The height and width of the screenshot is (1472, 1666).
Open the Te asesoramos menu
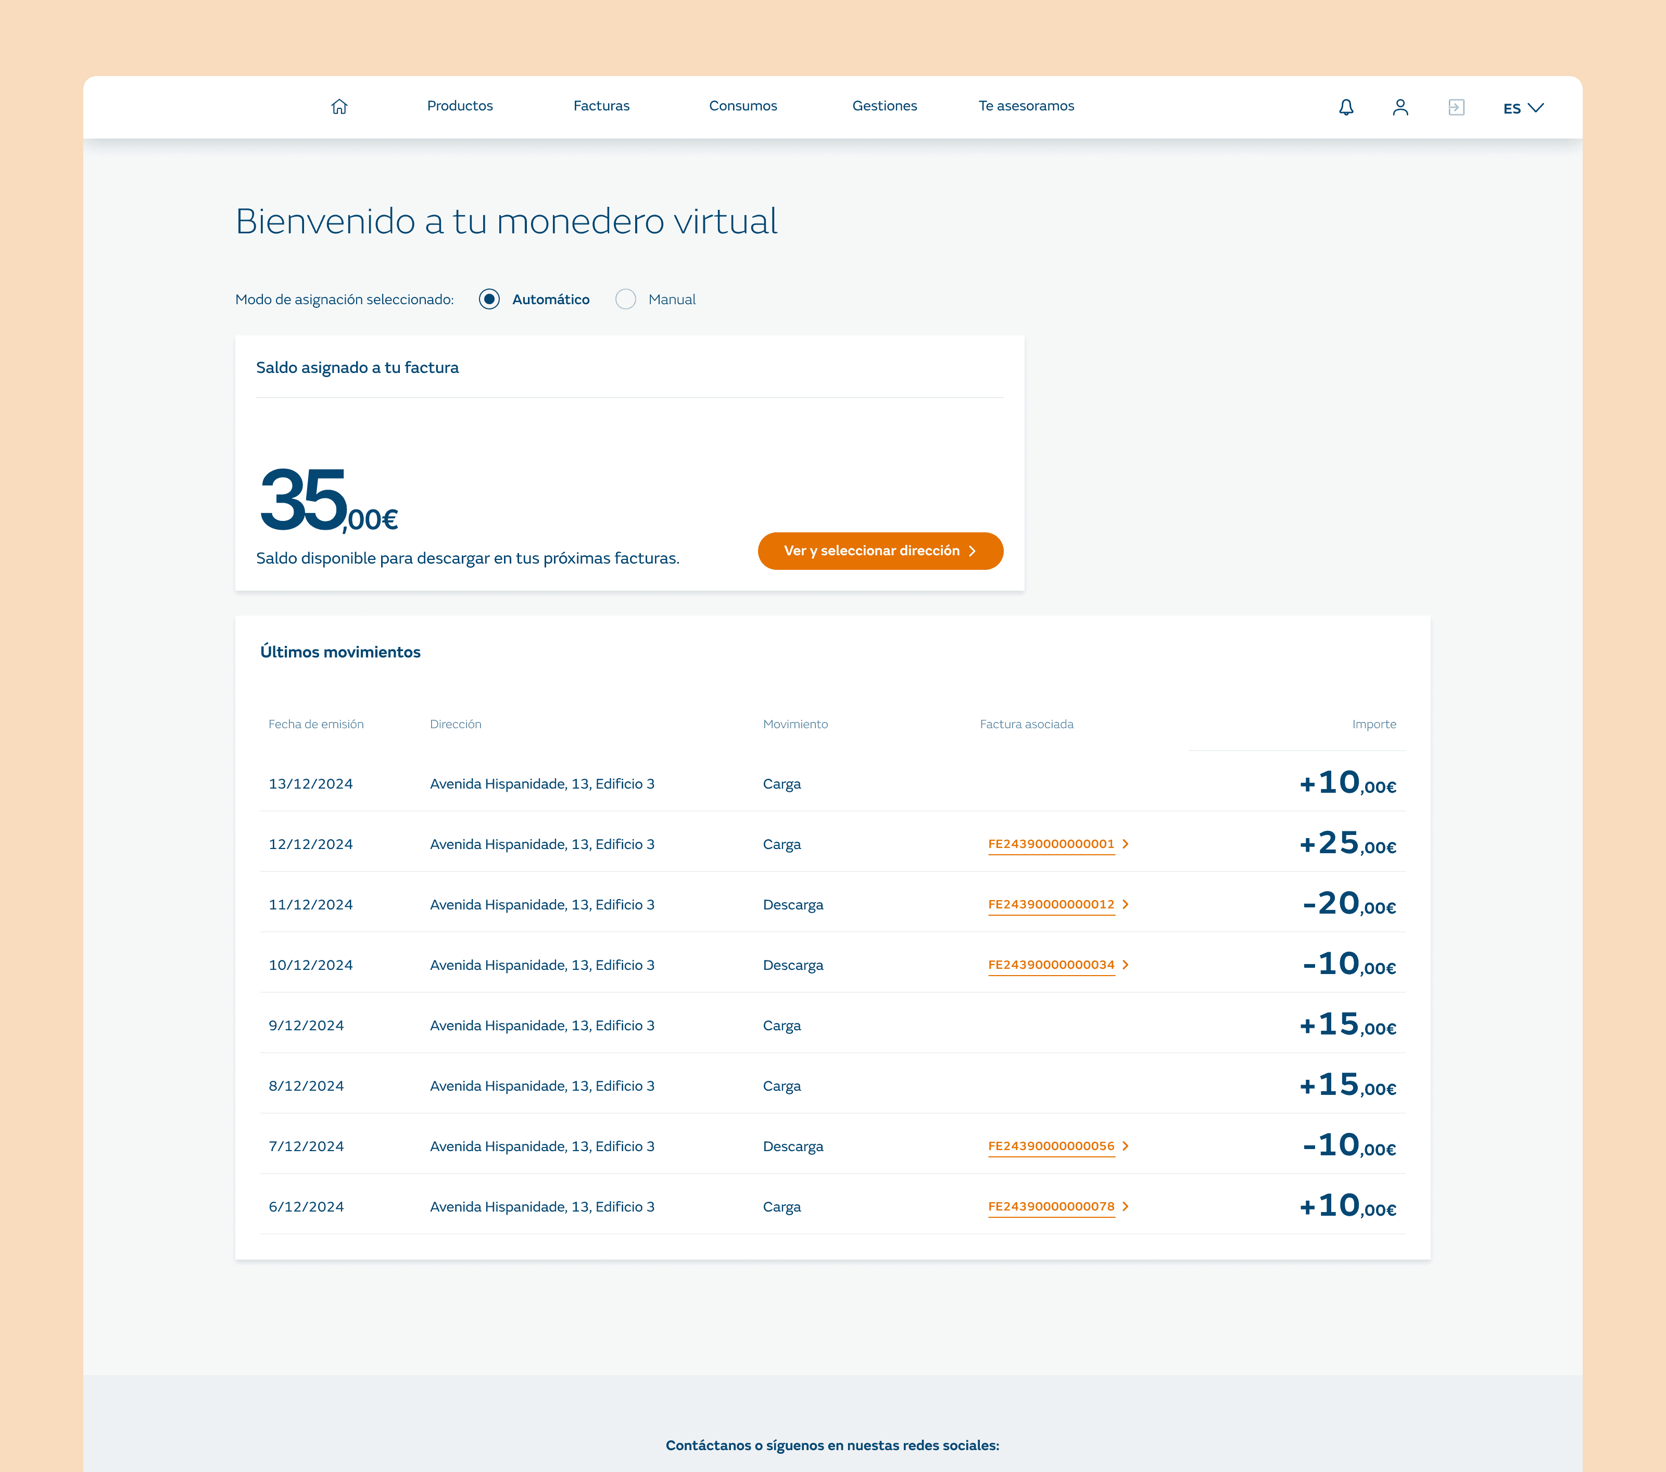point(1025,106)
